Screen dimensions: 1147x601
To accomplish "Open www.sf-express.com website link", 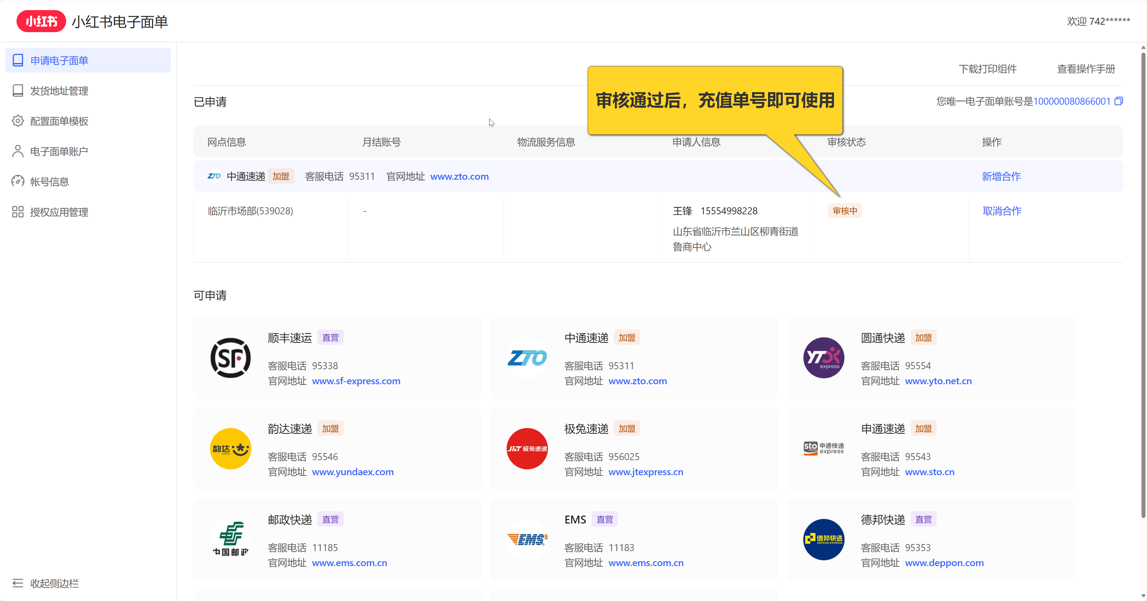I will tap(356, 381).
